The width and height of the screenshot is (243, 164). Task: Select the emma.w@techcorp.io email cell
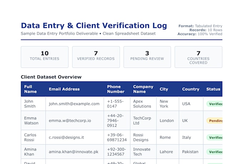[x=75, y=120]
